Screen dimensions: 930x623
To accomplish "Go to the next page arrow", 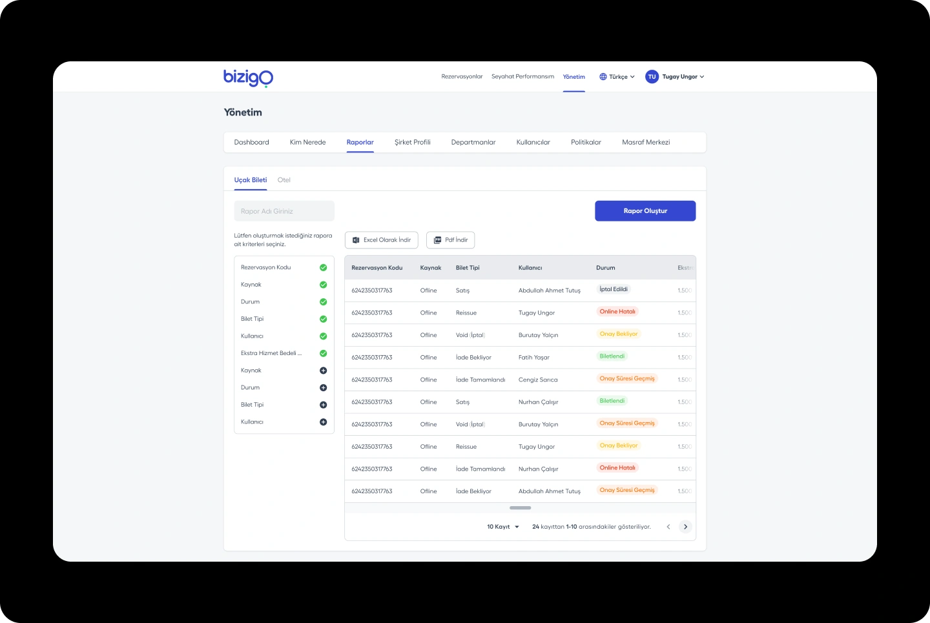I will tap(686, 527).
